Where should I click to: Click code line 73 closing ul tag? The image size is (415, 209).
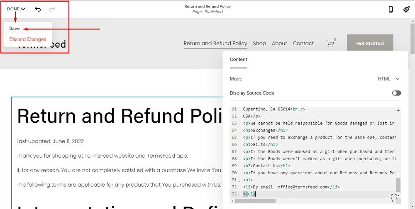click(x=249, y=194)
